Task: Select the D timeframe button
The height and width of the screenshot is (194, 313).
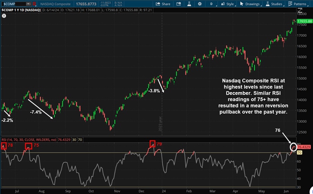Action: tap(211, 4)
